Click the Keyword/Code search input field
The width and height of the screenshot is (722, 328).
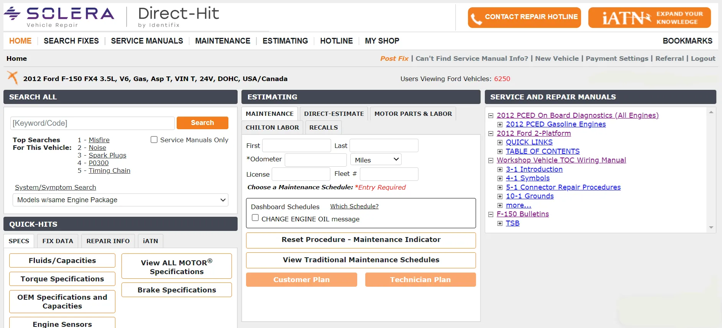pyautogui.click(x=92, y=123)
